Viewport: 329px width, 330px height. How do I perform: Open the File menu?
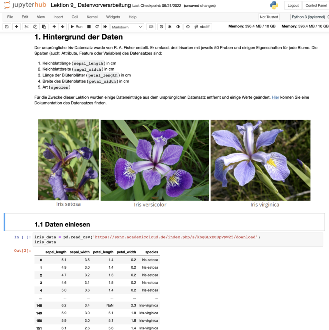[x=10, y=17]
